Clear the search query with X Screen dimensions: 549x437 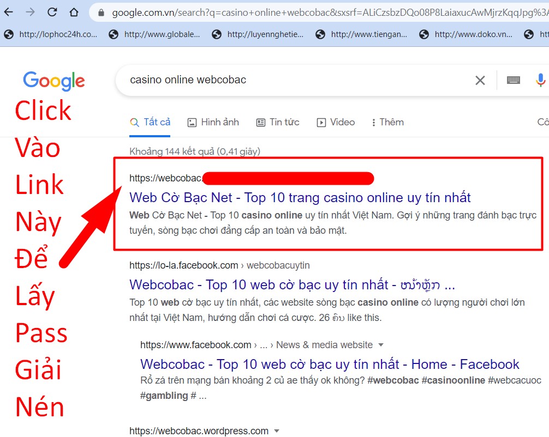480,81
